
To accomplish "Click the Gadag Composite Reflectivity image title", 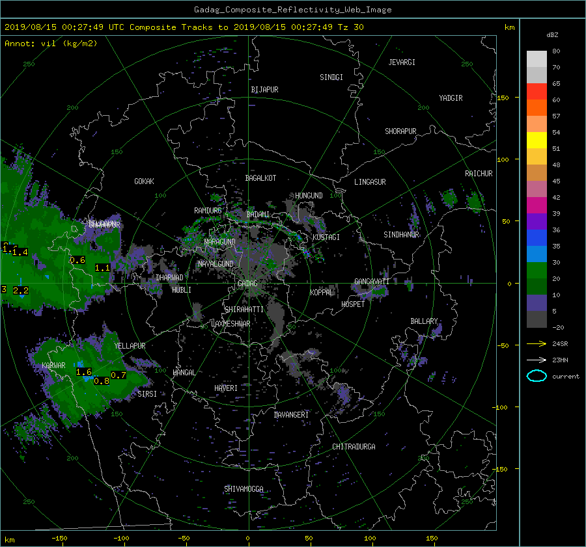I will coord(292,10).
